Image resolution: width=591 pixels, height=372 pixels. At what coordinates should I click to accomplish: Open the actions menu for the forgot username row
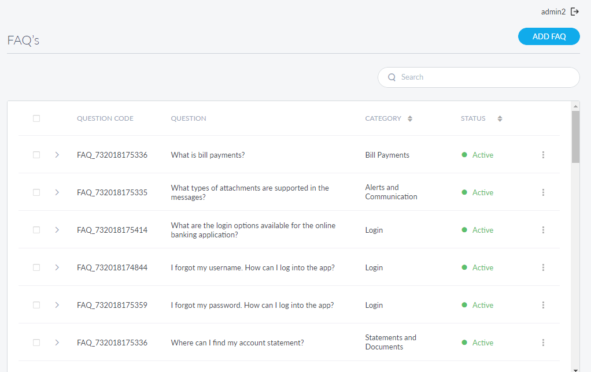pyautogui.click(x=543, y=267)
